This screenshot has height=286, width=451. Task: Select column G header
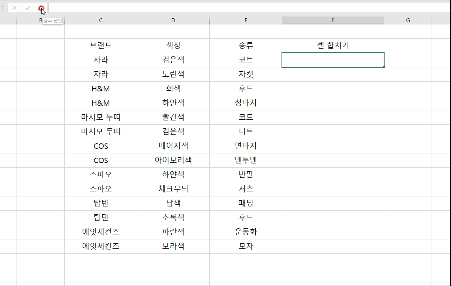tap(408, 20)
